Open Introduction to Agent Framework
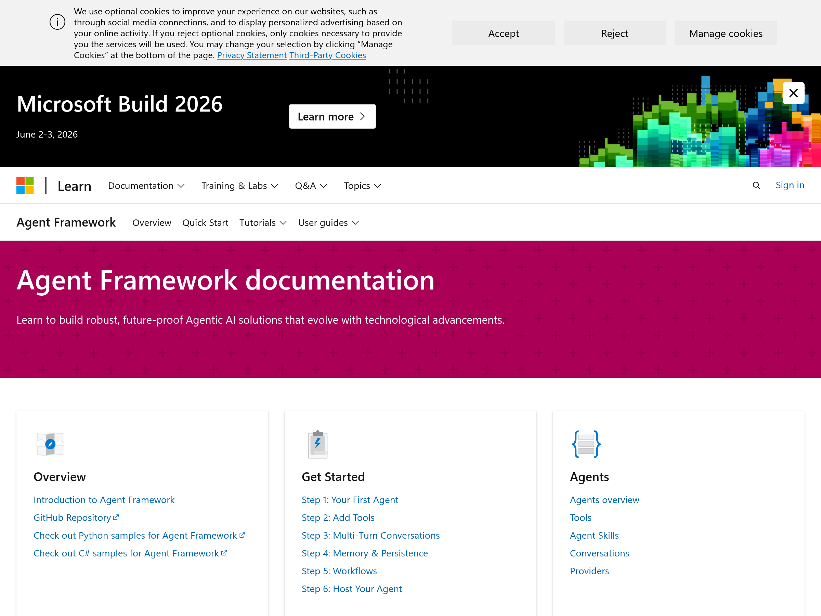This screenshot has width=821, height=616. (104, 499)
